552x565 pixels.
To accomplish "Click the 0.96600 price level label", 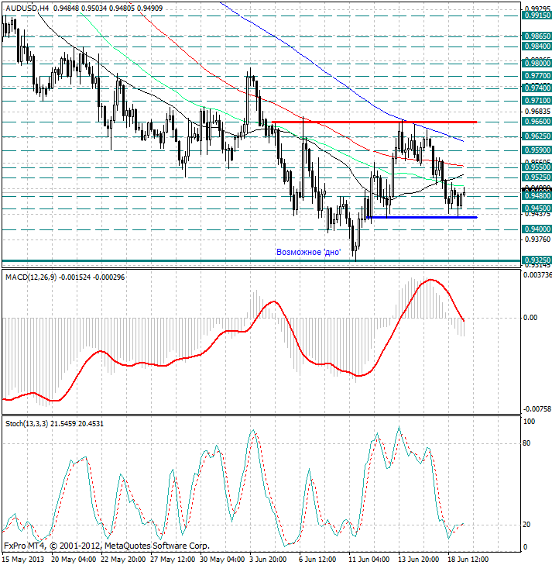I will click(537, 122).
